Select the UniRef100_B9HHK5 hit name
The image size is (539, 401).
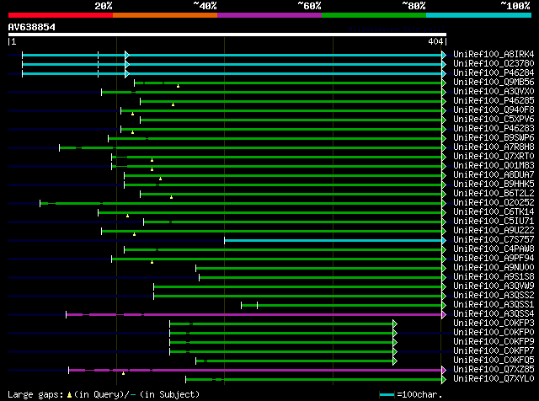[494, 184]
